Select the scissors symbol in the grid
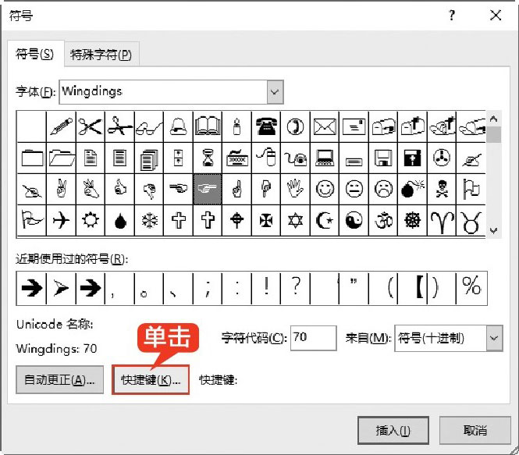Image resolution: width=519 pixels, height=455 pixels. (90, 126)
